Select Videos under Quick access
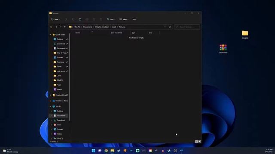The image size is (275, 154). click(59, 89)
